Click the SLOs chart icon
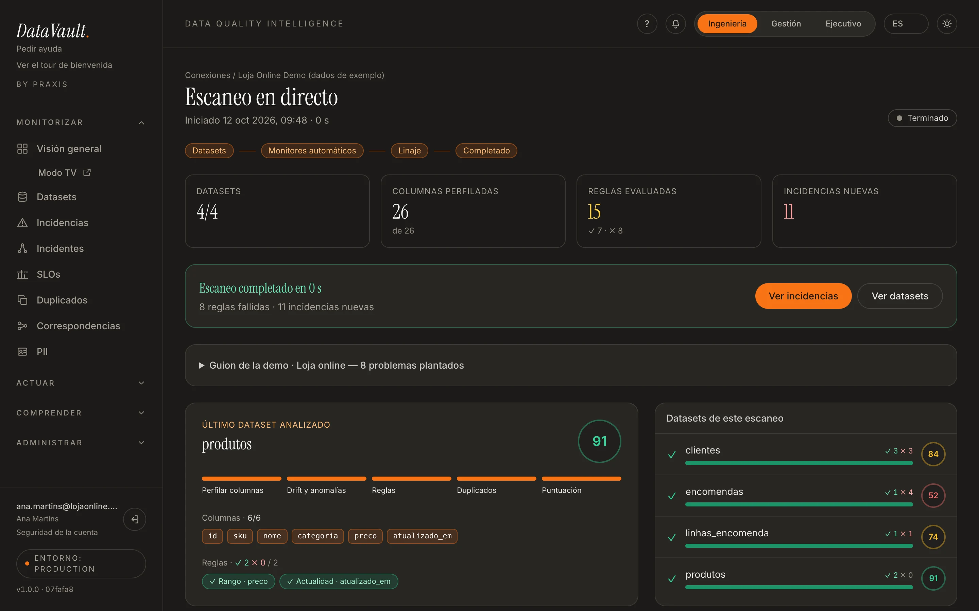The width and height of the screenshot is (979, 611). 22,274
